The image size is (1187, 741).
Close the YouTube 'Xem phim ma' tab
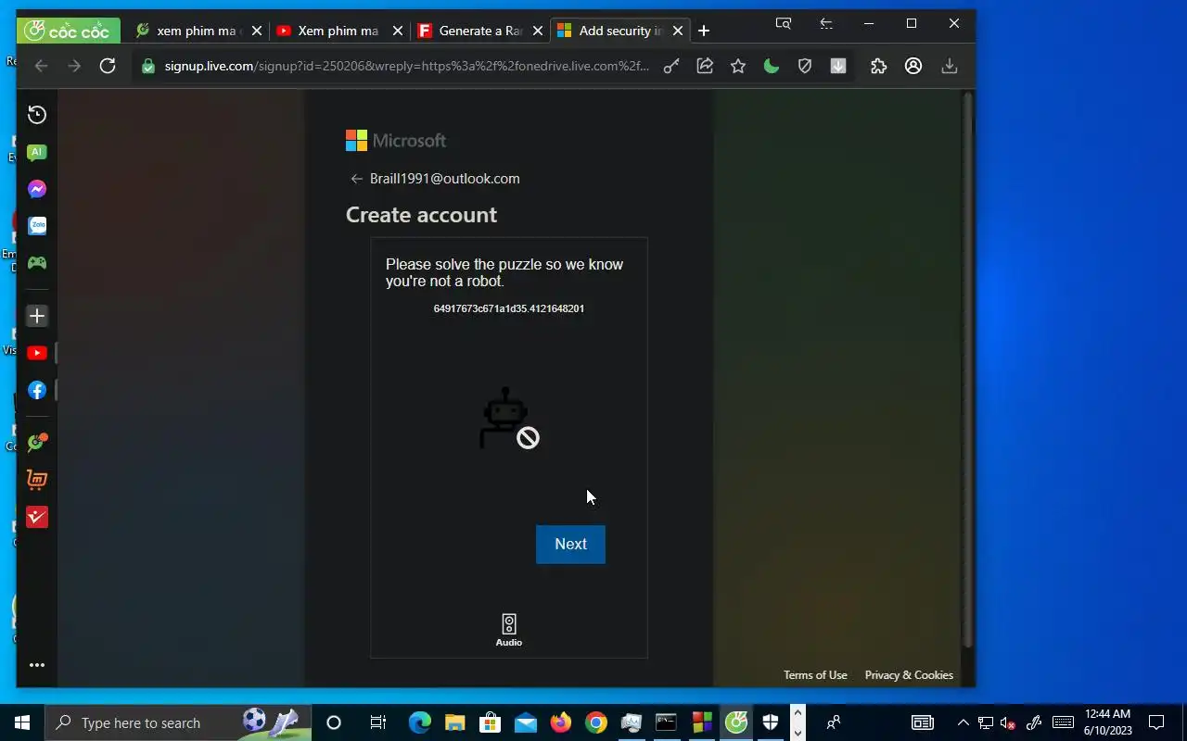coord(398,31)
